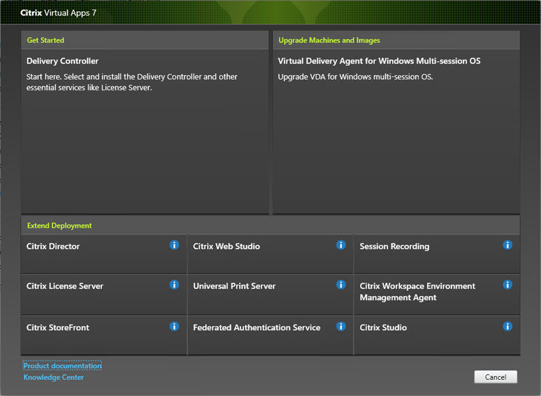Open Federated Authentication Service info icon
Viewport: 541px width, 396px height.
coord(341,326)
